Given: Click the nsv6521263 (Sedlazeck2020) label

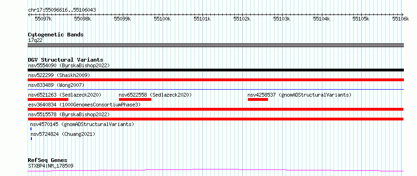Looking at the screenshot, I should tap(65, 95).
